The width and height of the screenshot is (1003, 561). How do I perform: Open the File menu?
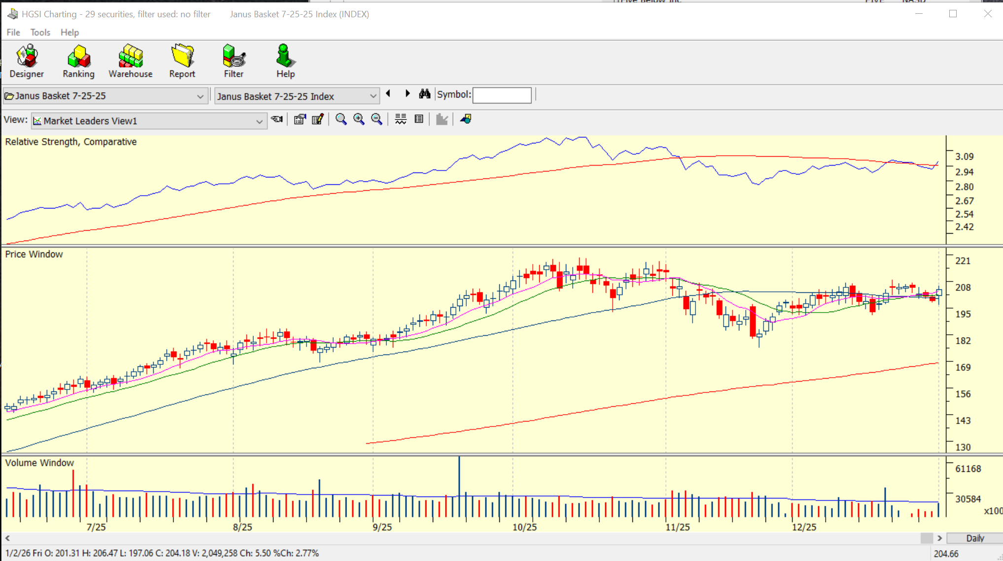(13, 33)
